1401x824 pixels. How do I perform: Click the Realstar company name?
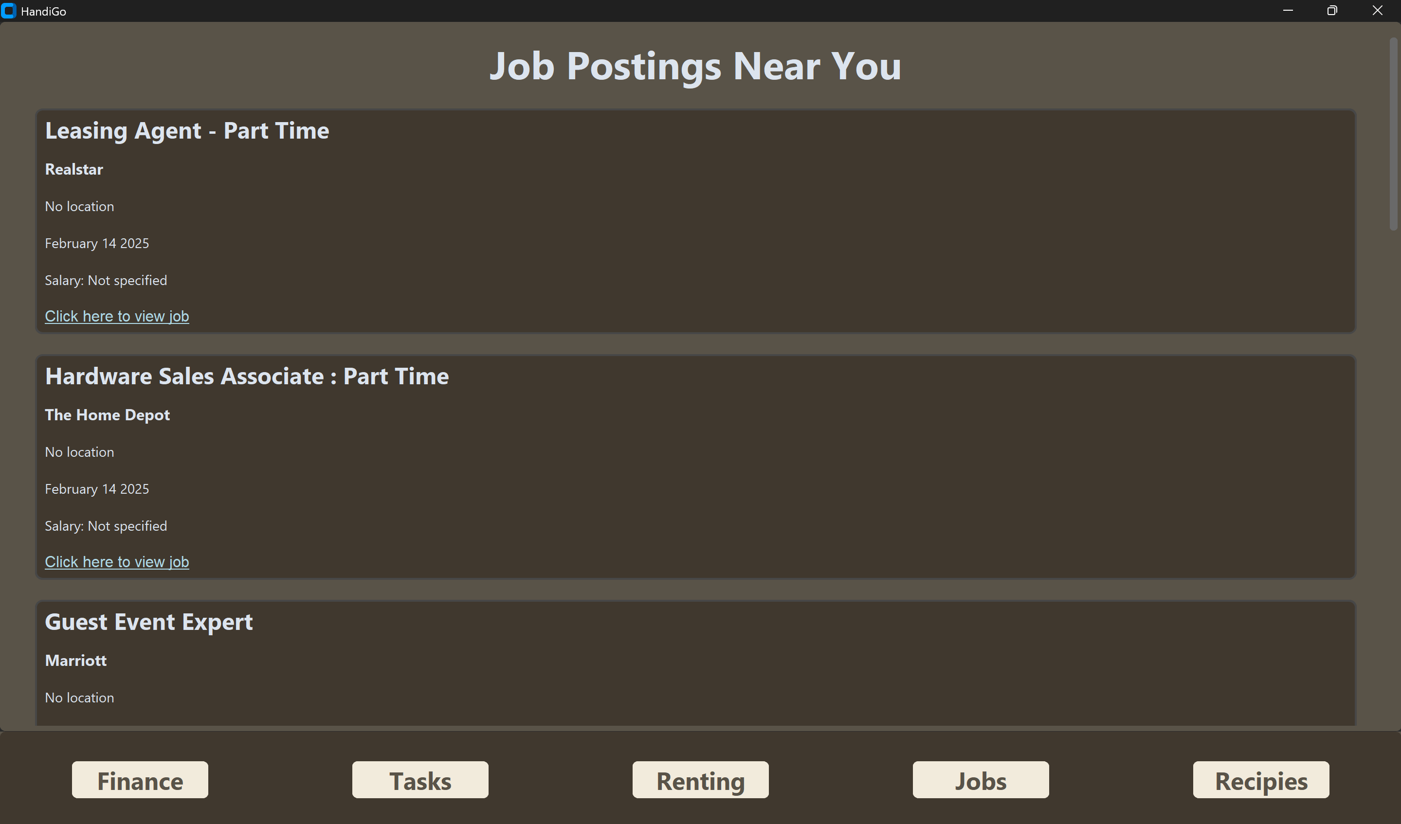[74, 169]
